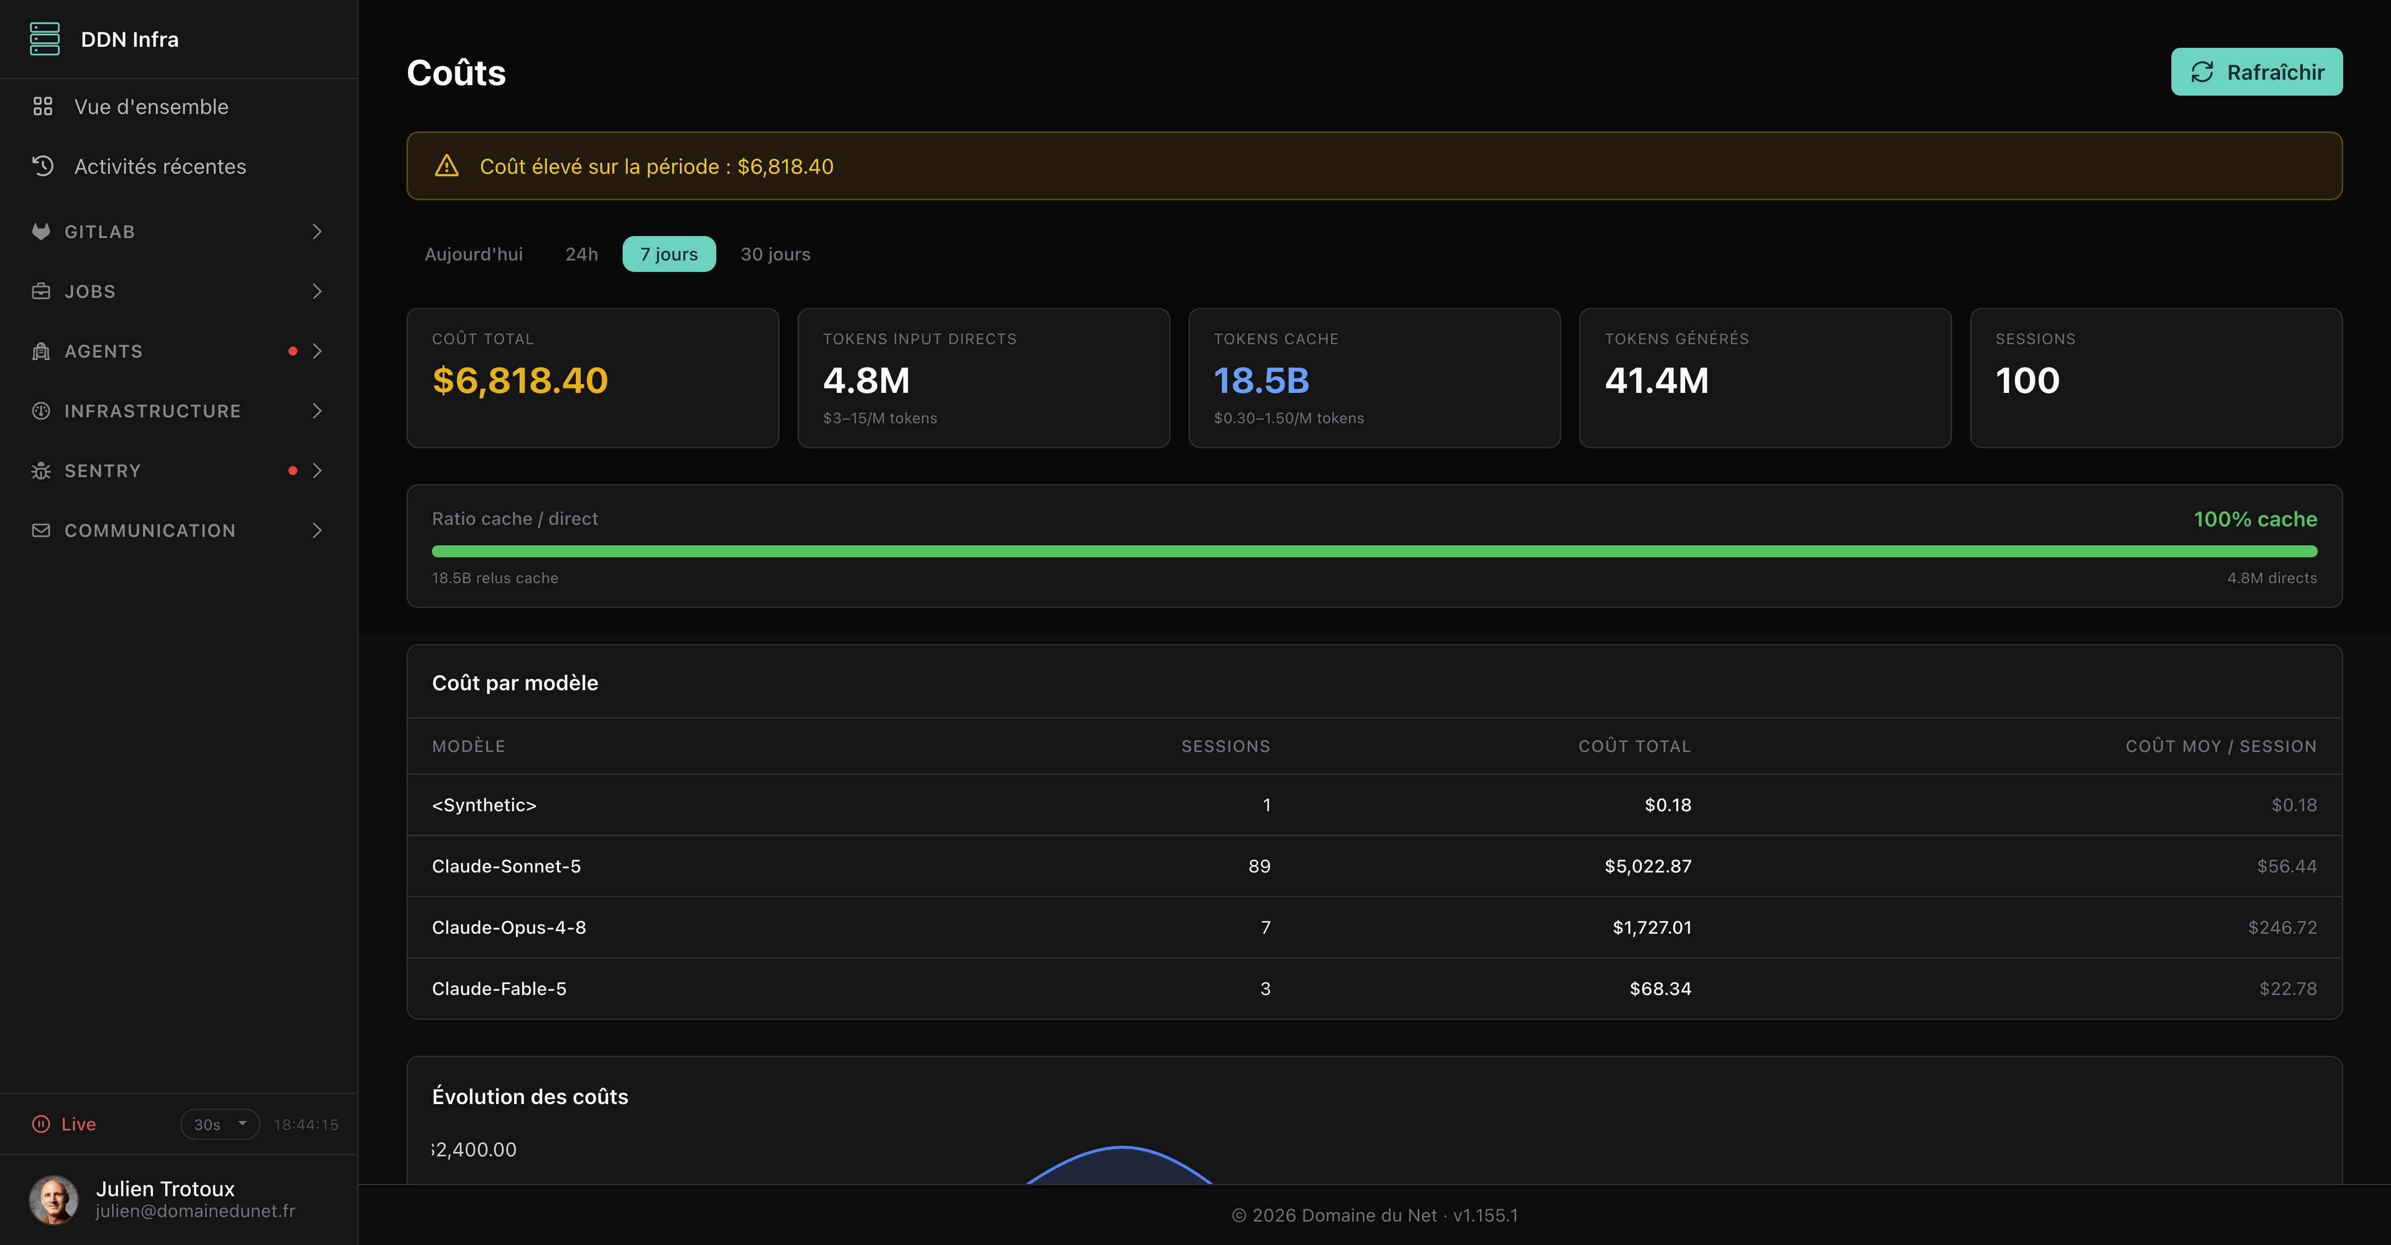
Task: Click the Sentry bug icon
Action: click(41, 470)
